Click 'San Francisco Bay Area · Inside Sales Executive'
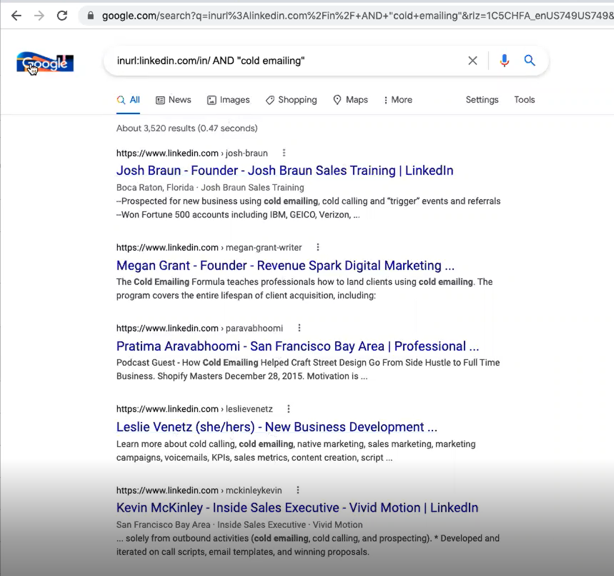Screen dimensions: 614x576 point(239,525)
